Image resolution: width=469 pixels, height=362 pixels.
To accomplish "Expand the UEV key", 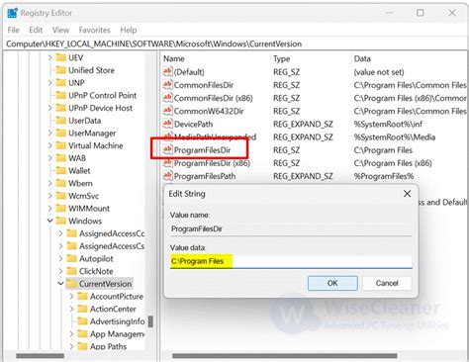I will tap(49, 57).
